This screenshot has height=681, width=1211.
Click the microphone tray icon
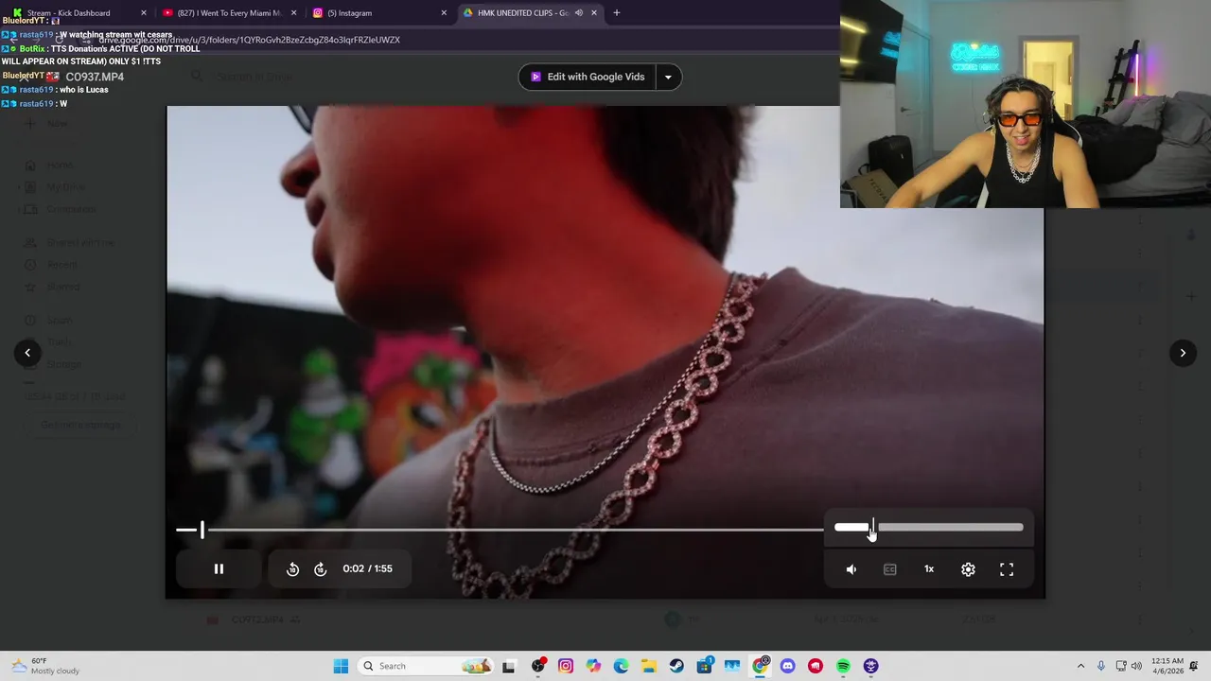coord(1100,666)
